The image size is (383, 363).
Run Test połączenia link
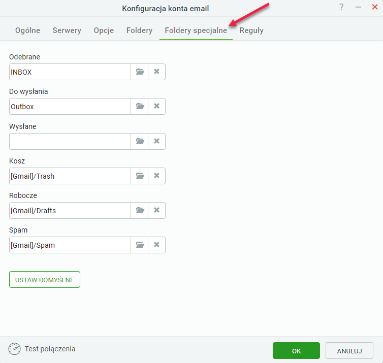[x=50, y=349]
